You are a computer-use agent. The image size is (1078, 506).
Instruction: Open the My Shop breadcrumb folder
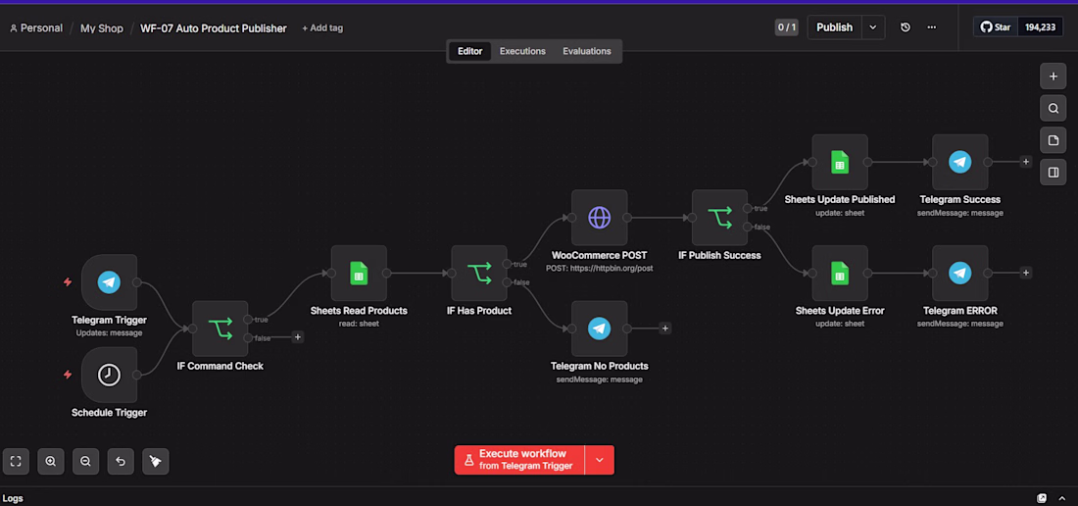coord(102,28)
